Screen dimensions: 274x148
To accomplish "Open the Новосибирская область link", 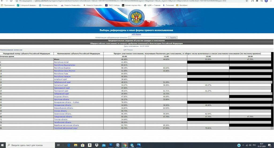I will 64,108.
